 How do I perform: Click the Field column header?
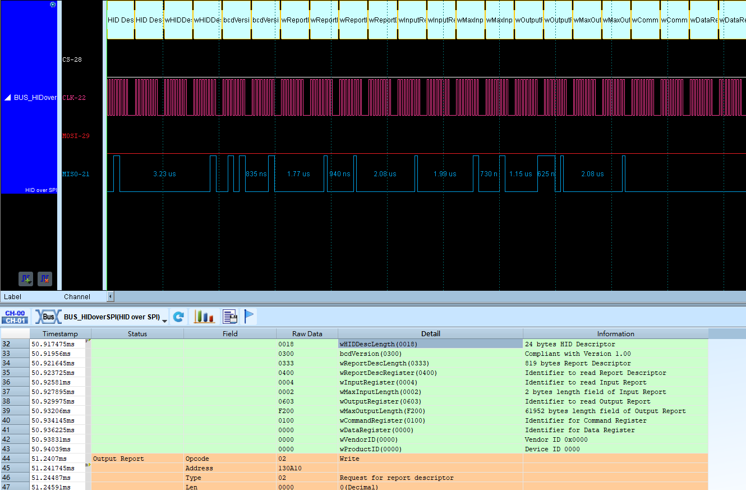(x=230, y=333)
